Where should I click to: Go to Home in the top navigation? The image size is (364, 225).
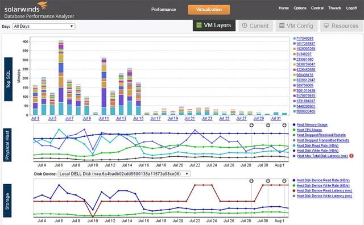284,8
